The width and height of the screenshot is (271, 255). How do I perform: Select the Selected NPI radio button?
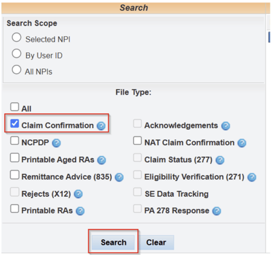16,38
